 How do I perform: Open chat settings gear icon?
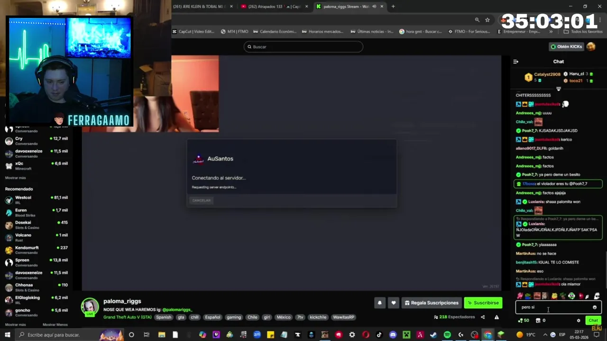click(x=579, y=321)
